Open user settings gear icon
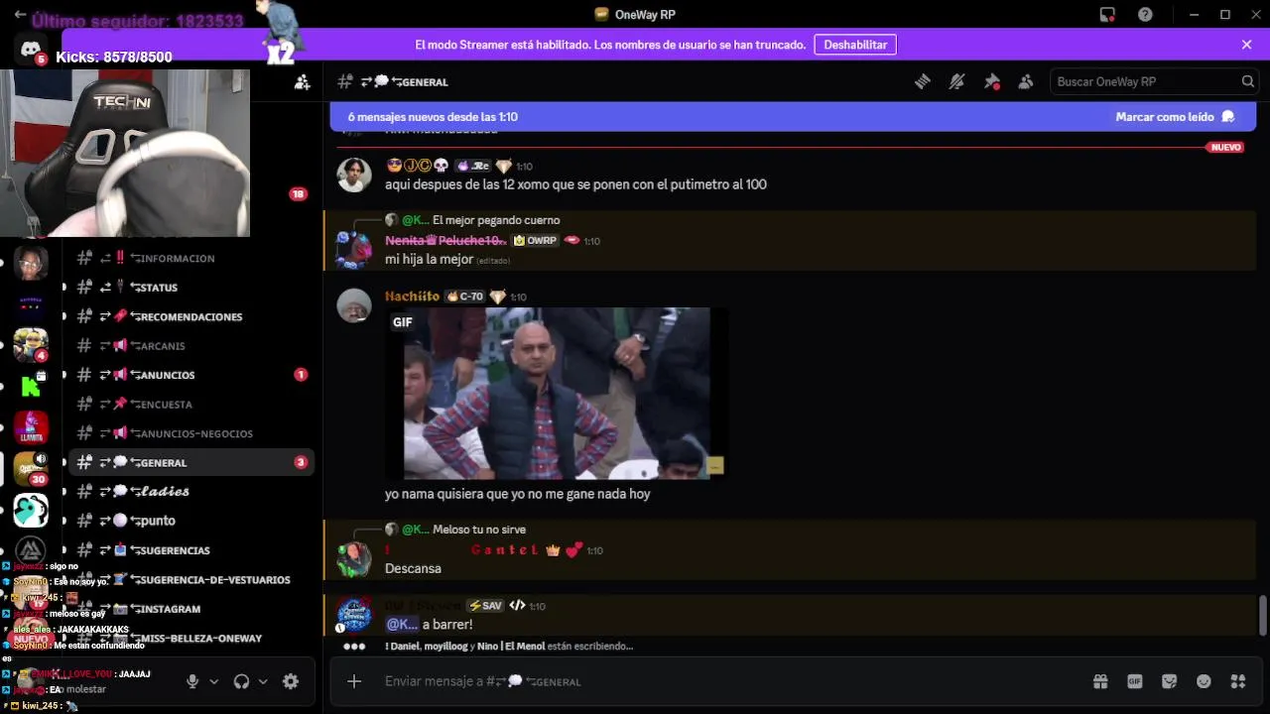This screenshot has height=714, width=1270. [x=291, y=681]
